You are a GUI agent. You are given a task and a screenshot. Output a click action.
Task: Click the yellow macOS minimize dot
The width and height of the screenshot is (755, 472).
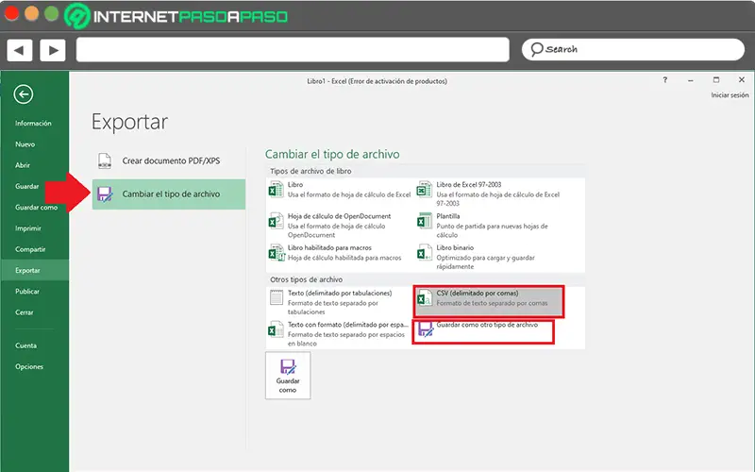(x=32, y=13)
